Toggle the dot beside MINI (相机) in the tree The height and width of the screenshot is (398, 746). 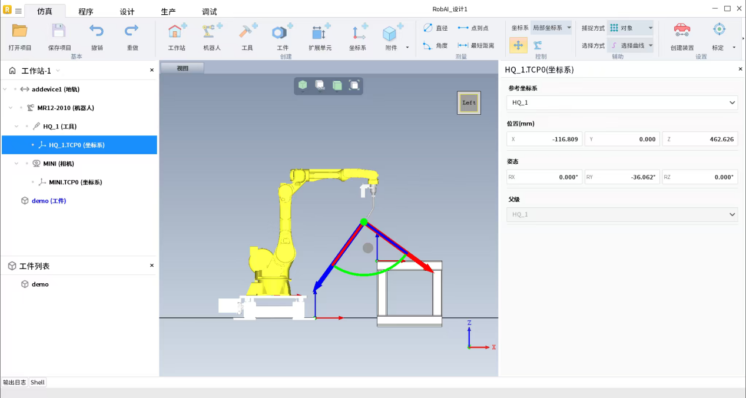26,164
